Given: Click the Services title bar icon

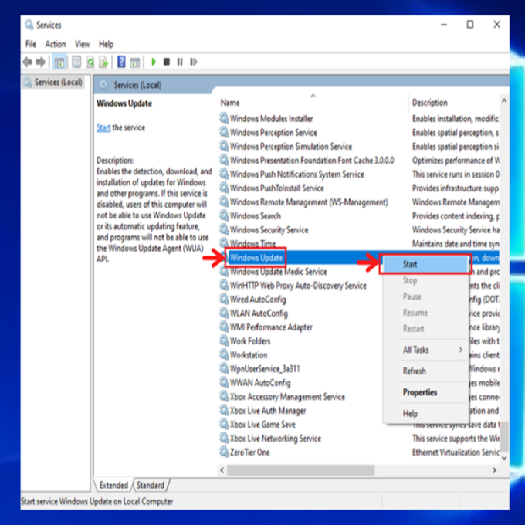Looking at the screenshot, I should tap(29, 25).
